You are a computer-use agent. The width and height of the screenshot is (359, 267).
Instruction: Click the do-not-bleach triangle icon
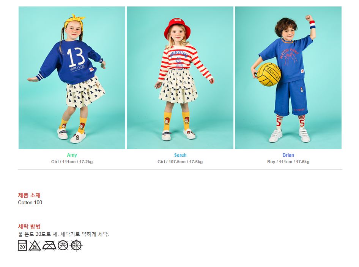tap(35, 246)
